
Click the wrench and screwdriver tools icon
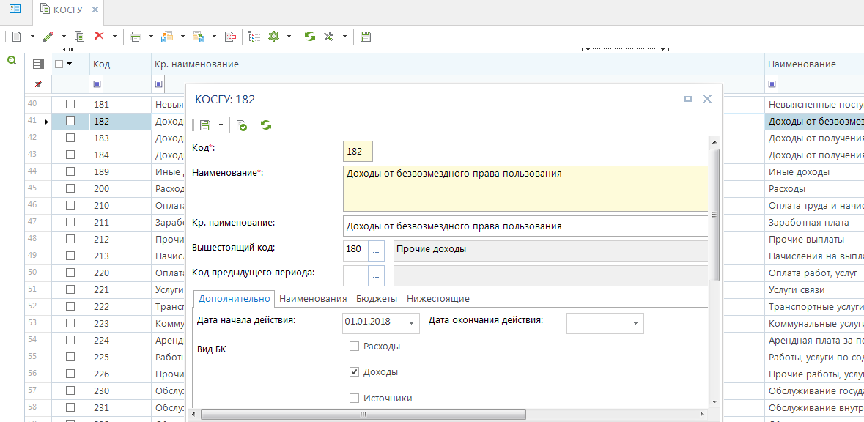click(x=330, y=37)
